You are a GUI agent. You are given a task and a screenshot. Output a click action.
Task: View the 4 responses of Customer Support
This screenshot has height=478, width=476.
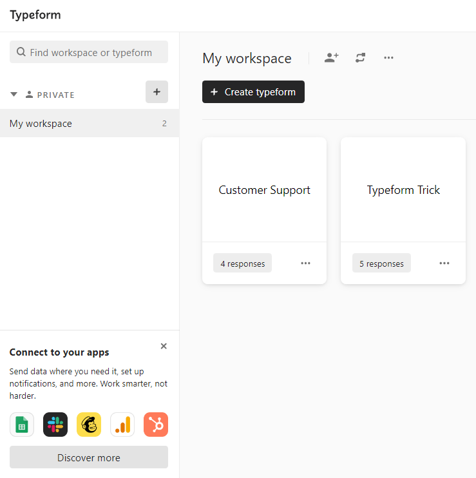click(x=243, y=263)
